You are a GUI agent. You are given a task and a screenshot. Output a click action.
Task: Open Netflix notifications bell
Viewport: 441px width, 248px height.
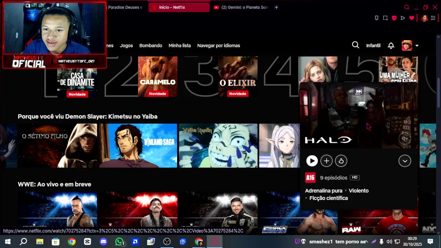tap(391, 45)
